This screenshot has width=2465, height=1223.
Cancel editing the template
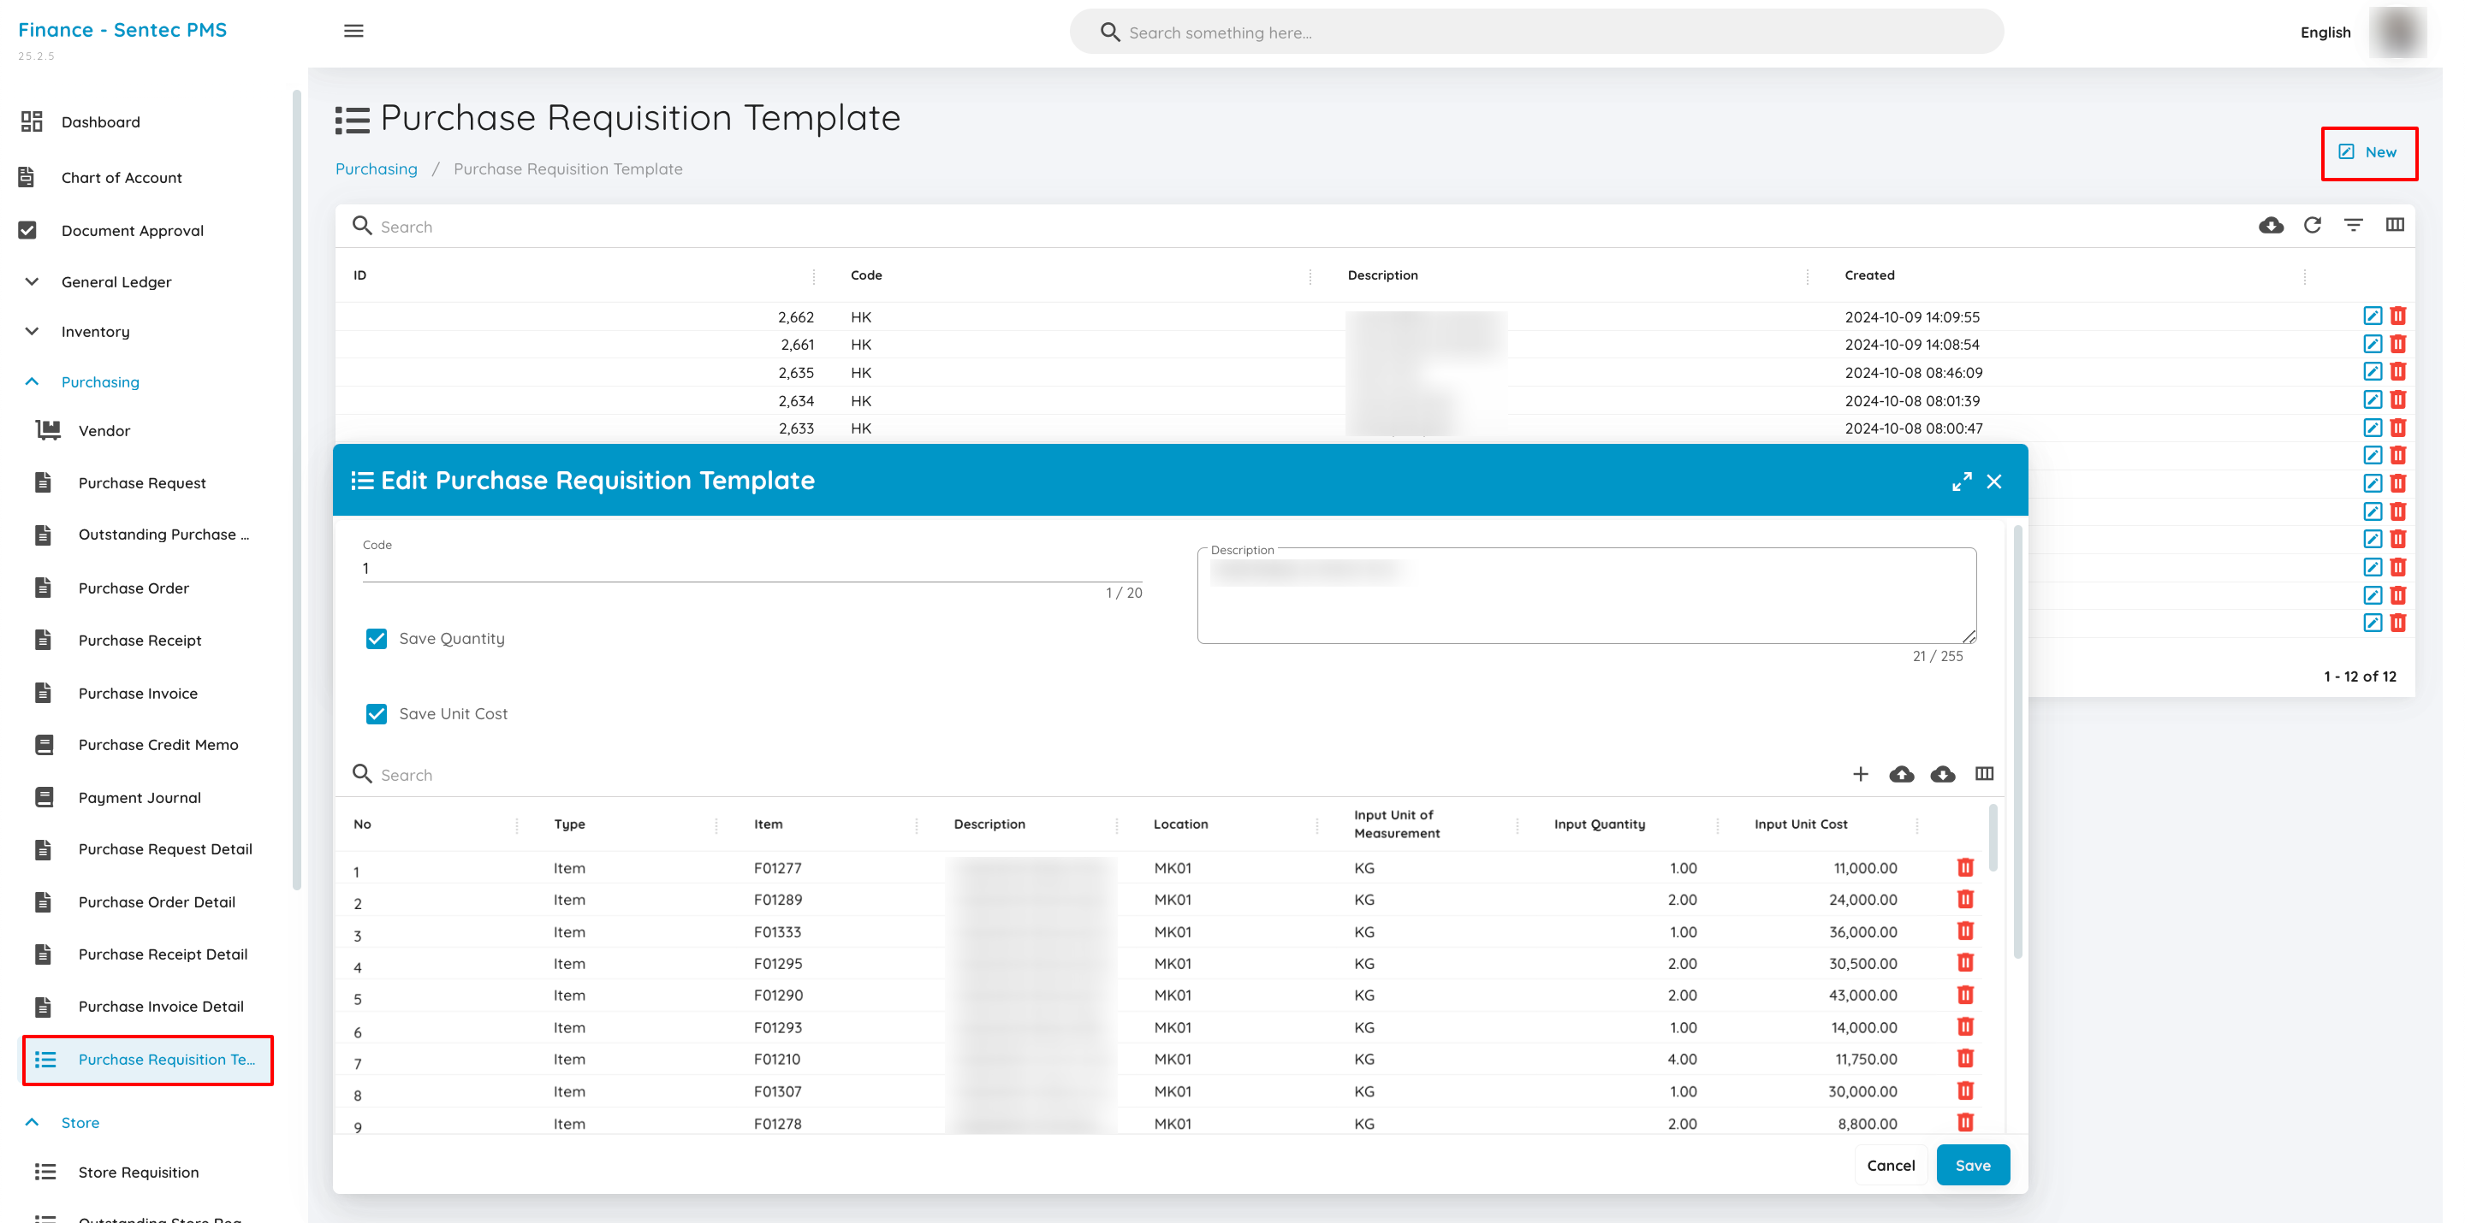(x=1890, y=1166)
